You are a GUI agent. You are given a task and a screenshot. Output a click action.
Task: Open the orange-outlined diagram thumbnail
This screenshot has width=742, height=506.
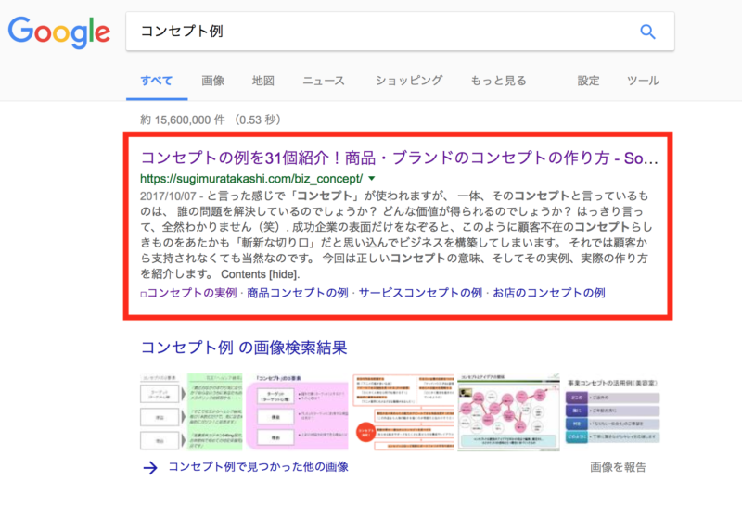point(403,411)
